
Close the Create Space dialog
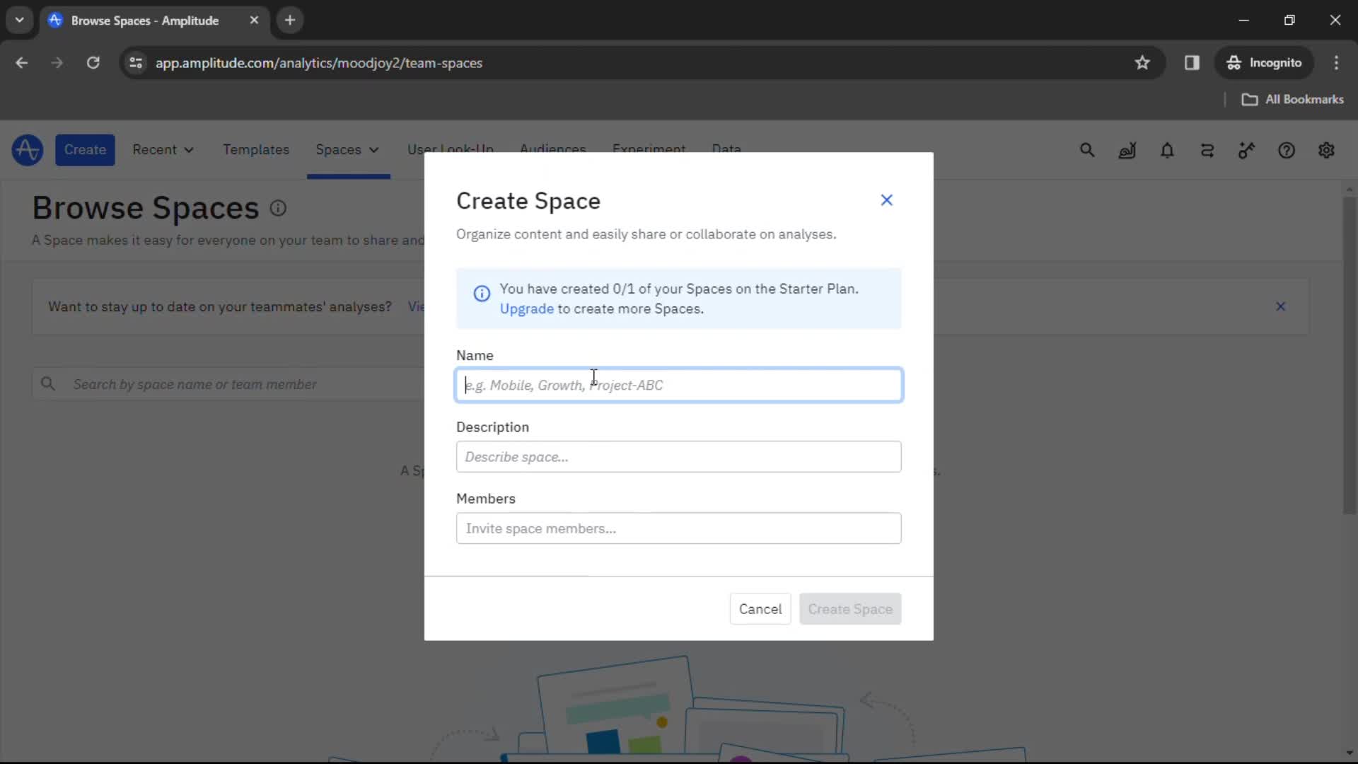(886, 199)
